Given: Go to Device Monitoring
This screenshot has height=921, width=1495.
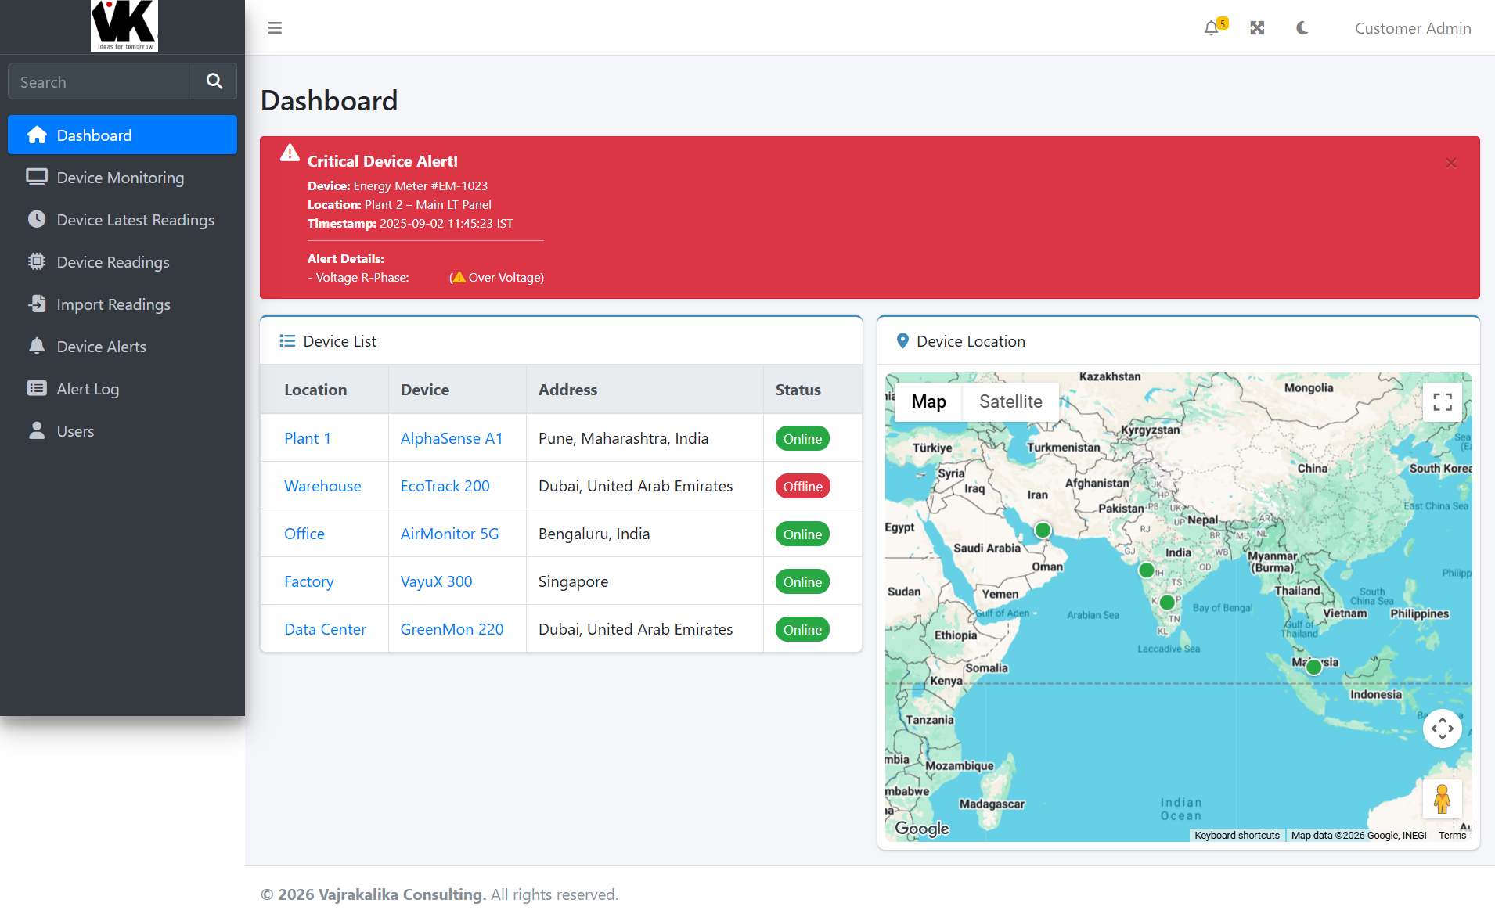Looking at the screenshot, I should coord(122,178).
